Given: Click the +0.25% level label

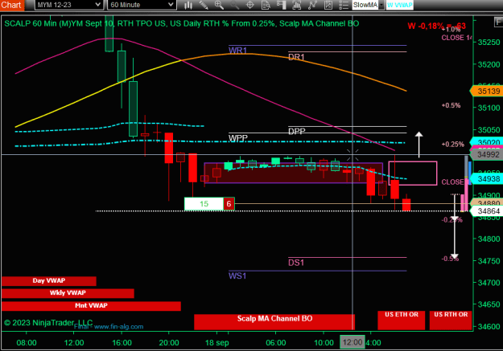Looking at the screenshot, I should [452, 145].
